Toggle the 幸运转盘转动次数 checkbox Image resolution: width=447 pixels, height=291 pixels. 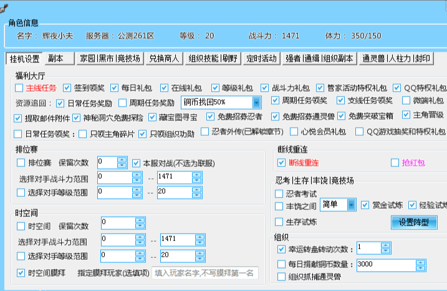[281, 249]
